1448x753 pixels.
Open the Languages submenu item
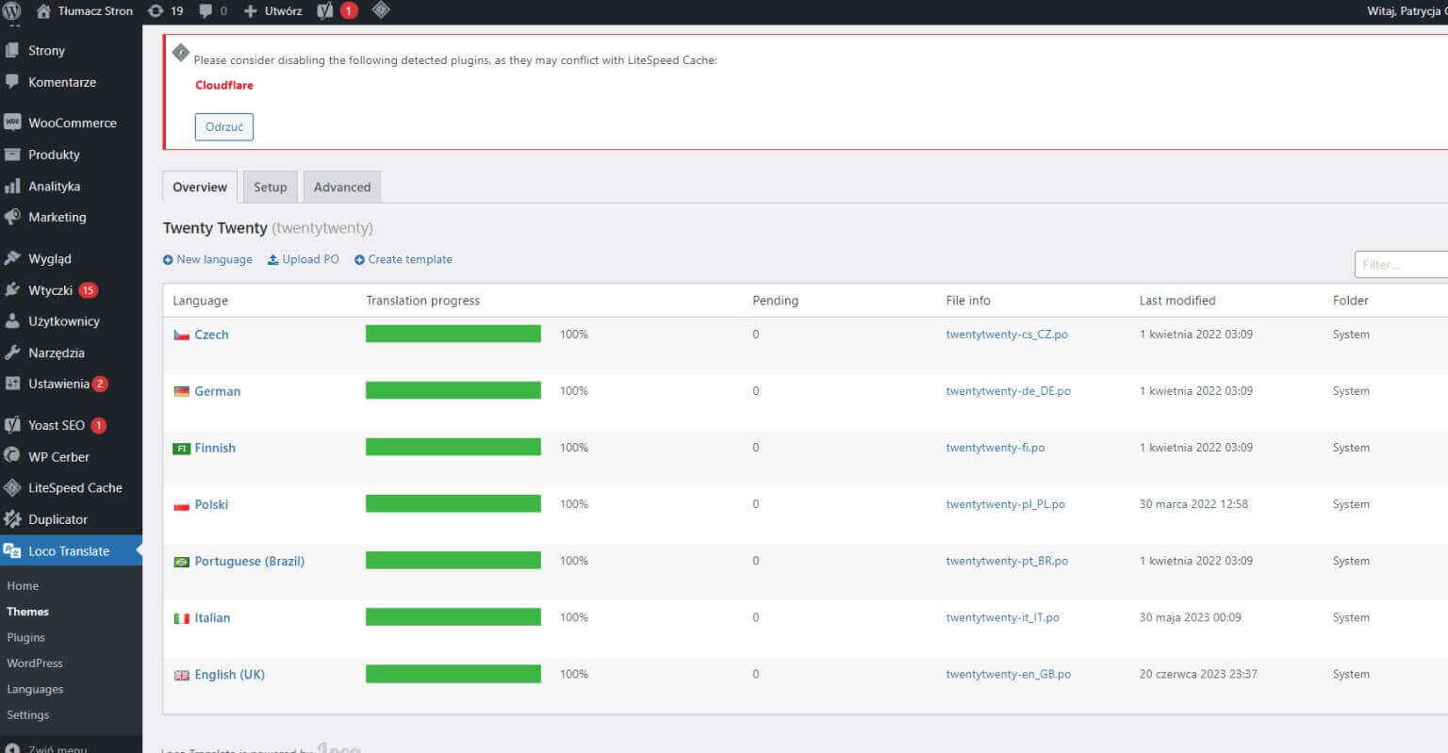(35, 689)
